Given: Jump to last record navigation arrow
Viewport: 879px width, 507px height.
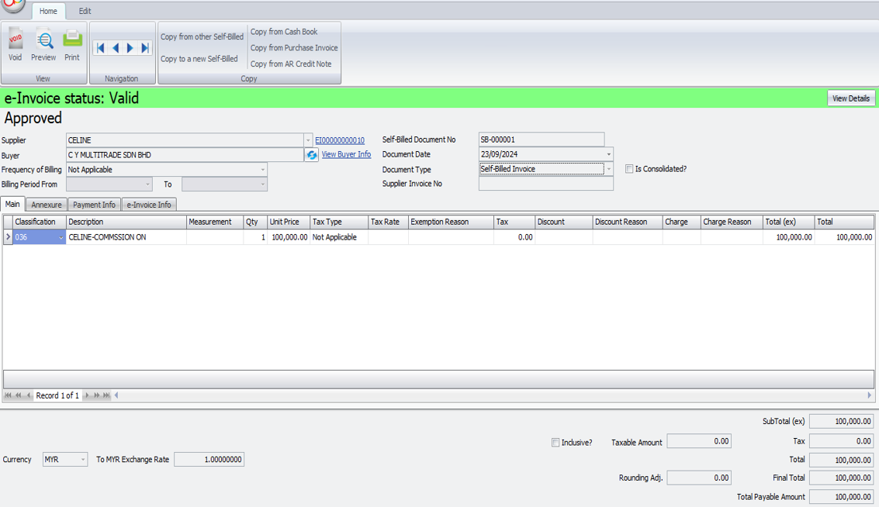Looking at the screenshot, I should click(x=145, y=48).
